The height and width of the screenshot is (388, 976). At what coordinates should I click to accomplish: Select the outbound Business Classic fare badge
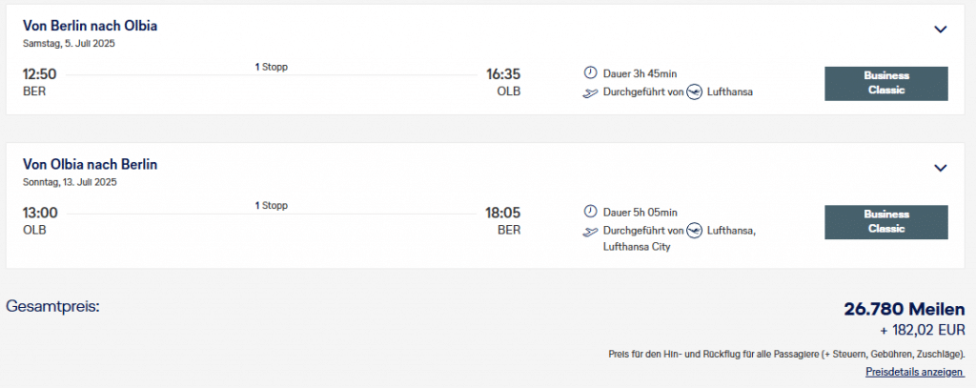click(x=885, y=83)
